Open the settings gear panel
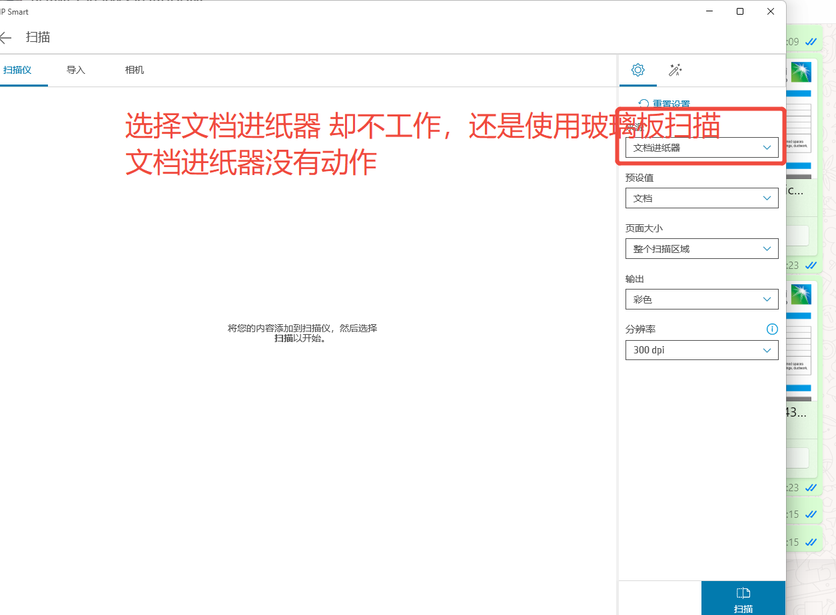 pos(637,70)
